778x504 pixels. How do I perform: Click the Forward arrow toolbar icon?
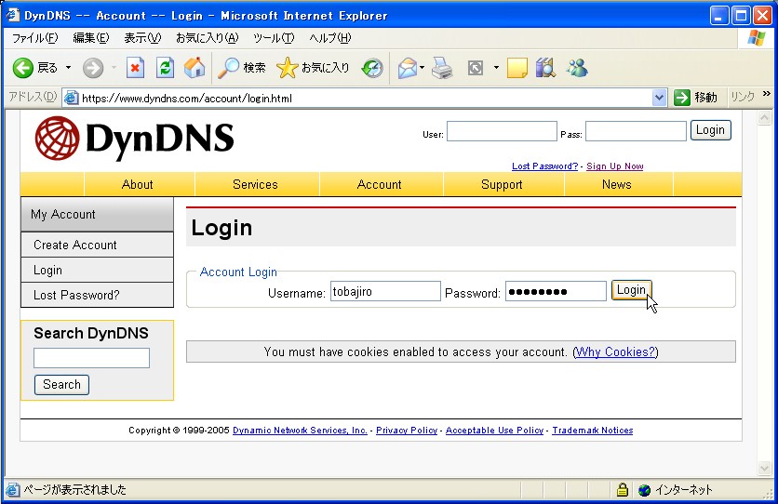click(x=93, y=67)
